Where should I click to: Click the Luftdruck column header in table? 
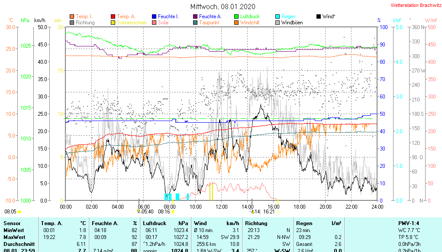(x=155, y=223)
